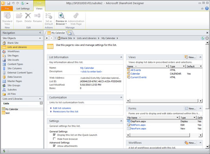This screenshot has width=210, height=154.
Task: Open the Current Events view
Action: (x=139, y=77)
